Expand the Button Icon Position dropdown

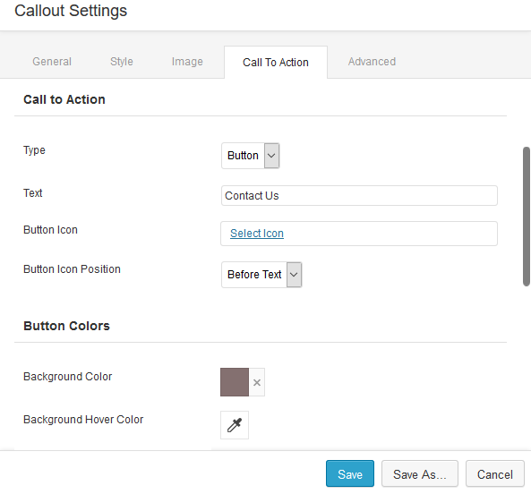point(261,275)
